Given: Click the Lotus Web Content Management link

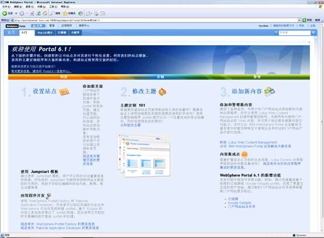Looking at the screenshot, I should [x=249, y=142].
